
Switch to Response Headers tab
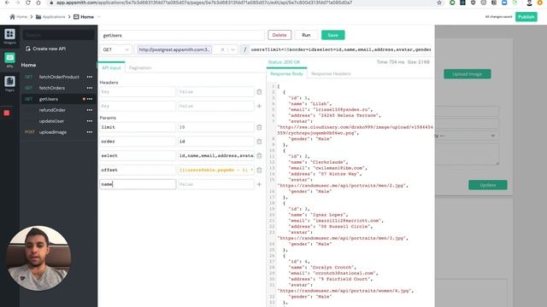point(331,74)
